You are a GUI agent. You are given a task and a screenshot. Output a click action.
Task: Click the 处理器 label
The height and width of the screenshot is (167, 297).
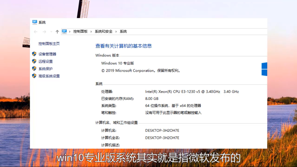point(107,92)
